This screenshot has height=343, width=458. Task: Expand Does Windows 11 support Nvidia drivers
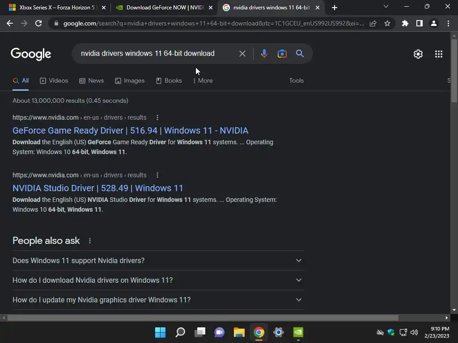point(158,260)
